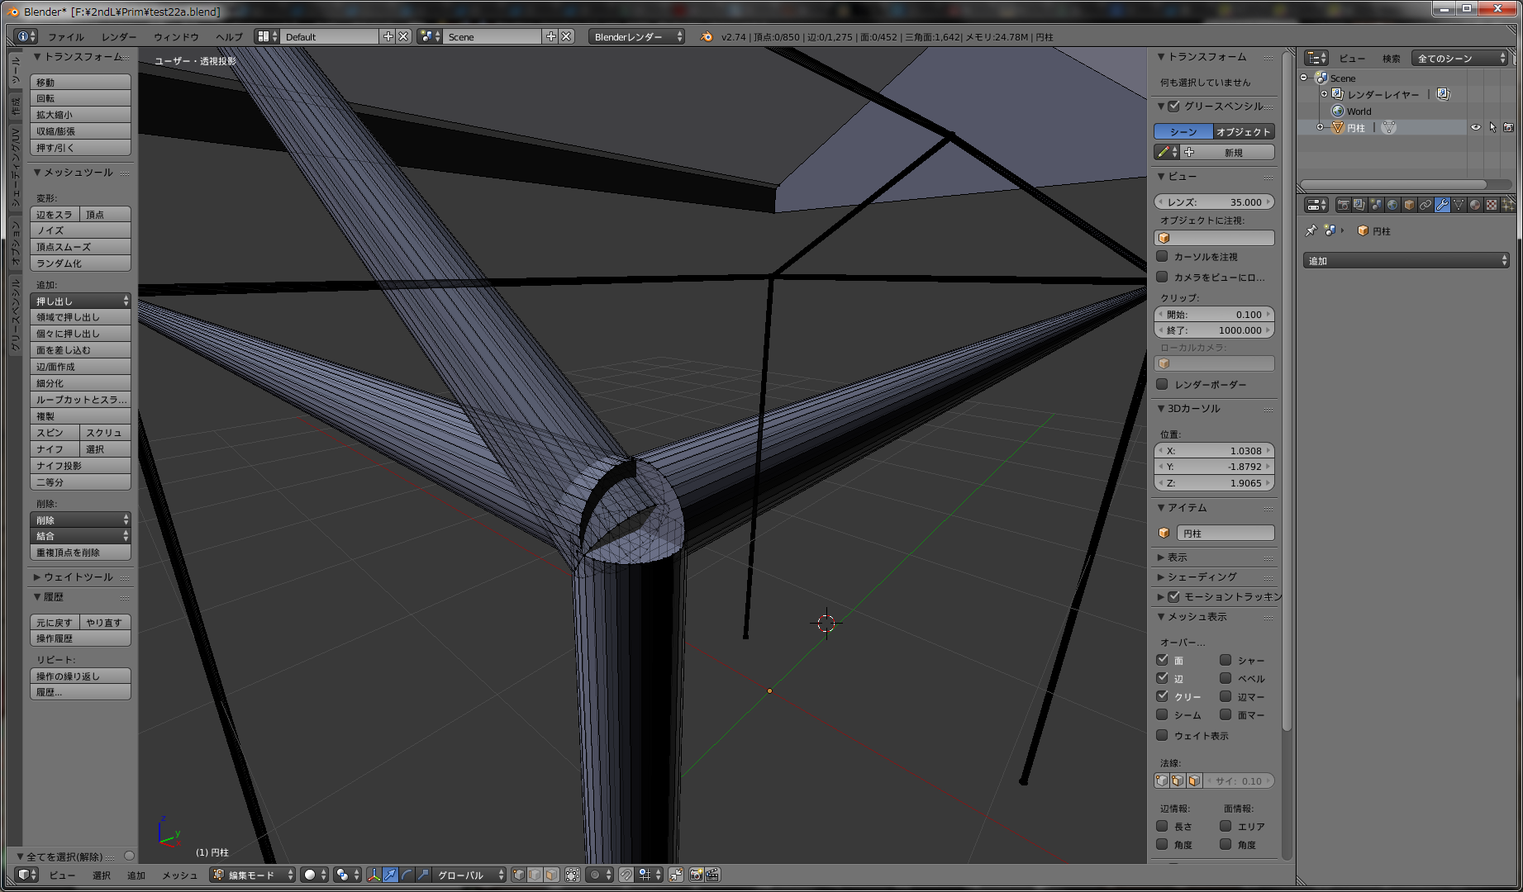
Task: Open the メッシュ menu in 3D header
Action: [x=179, y=875]
